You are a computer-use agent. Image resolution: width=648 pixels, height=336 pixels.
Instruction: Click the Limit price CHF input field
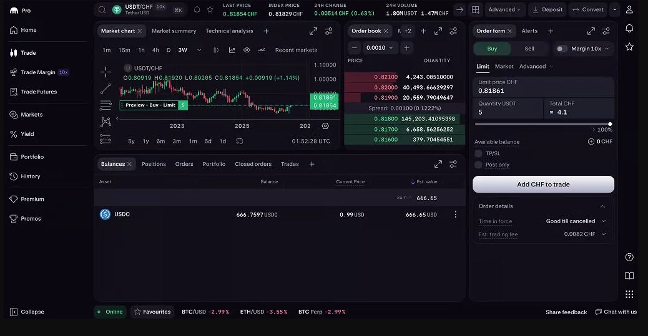click(x=543, y=87)
